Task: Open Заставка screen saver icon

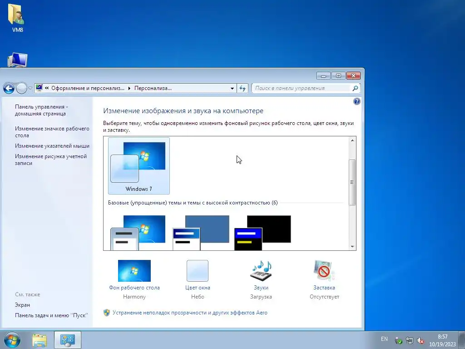Action: pyautogui.click(x=324, y=271)
